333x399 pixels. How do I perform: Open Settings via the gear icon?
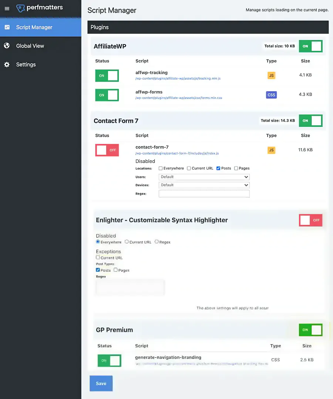point(7,64)
